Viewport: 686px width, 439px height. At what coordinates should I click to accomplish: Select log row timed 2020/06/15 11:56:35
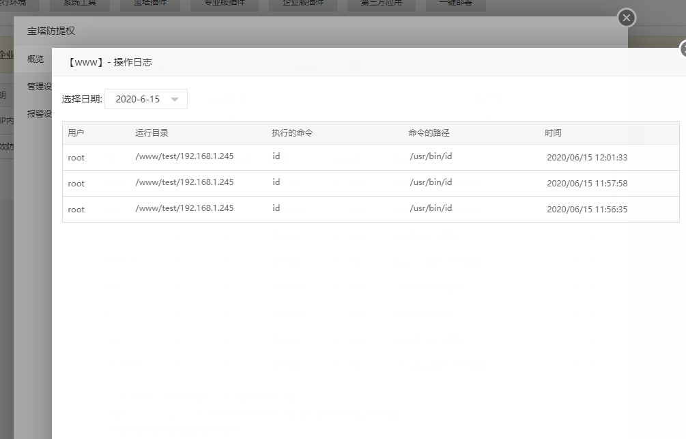coord(371,209)
